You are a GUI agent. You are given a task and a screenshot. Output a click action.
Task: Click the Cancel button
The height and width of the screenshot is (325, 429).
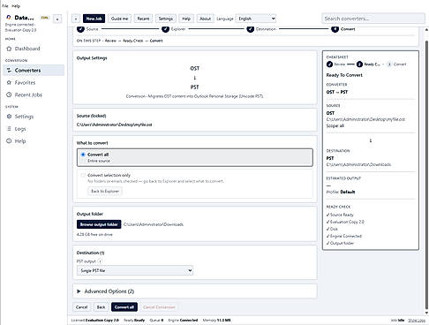(x=81, y=307)
